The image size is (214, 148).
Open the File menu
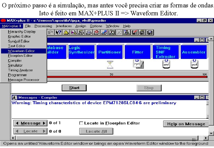pyautogui.click(x=28, y=26)
